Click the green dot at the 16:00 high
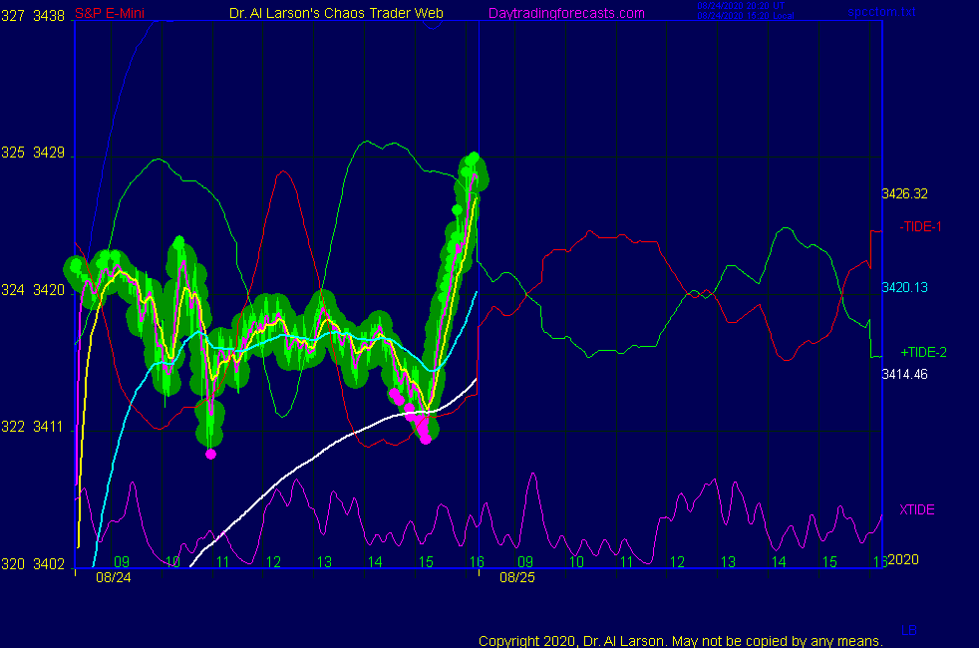Image resolution: width=979 pixels, height=648 pixels. pyautogui.click(x=474, y=157)
